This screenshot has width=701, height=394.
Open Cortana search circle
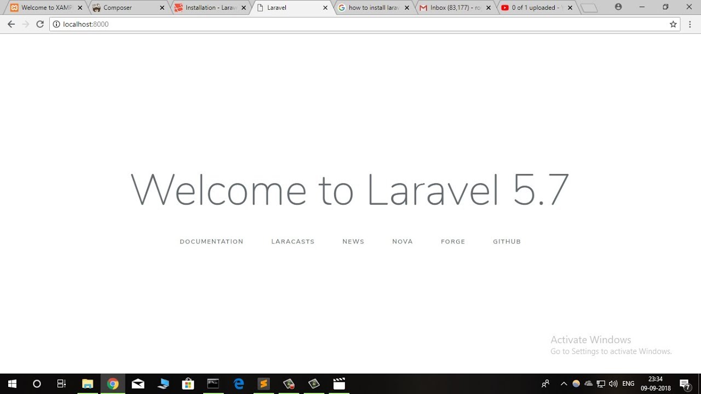37,384
